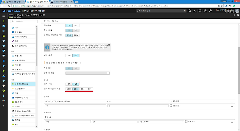
Task: Select Visual Studio version 2015
Action: coord(83,89)
